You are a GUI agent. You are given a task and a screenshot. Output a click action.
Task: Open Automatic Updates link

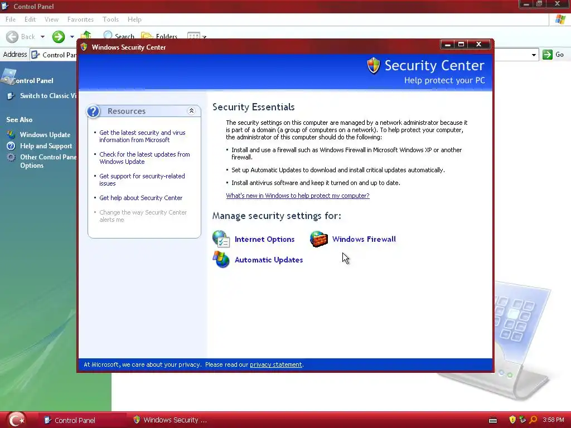pyautogui.click(x=269, y=260)
